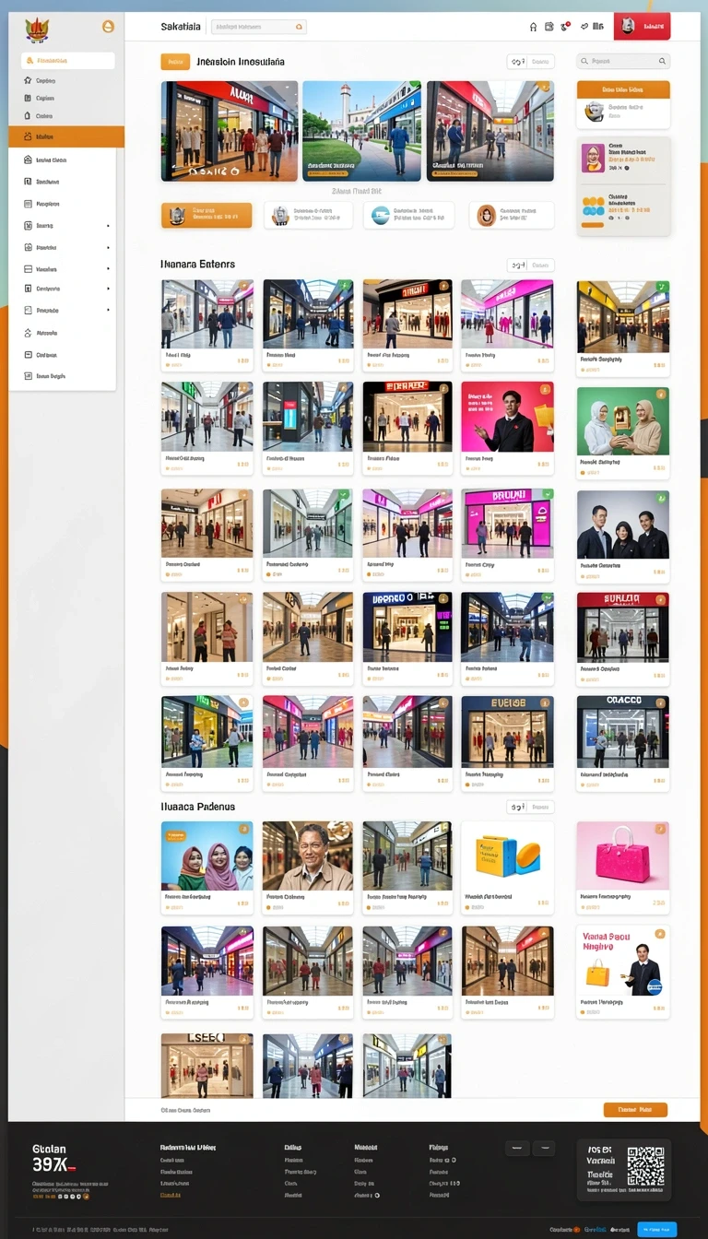The width and height of the screenshot is (708, 1239).
Task: Click the red profile button in the header
Action: click(x=642, y=27)
